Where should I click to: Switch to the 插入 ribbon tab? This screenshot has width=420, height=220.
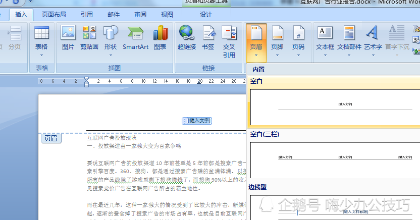point(21,15)
